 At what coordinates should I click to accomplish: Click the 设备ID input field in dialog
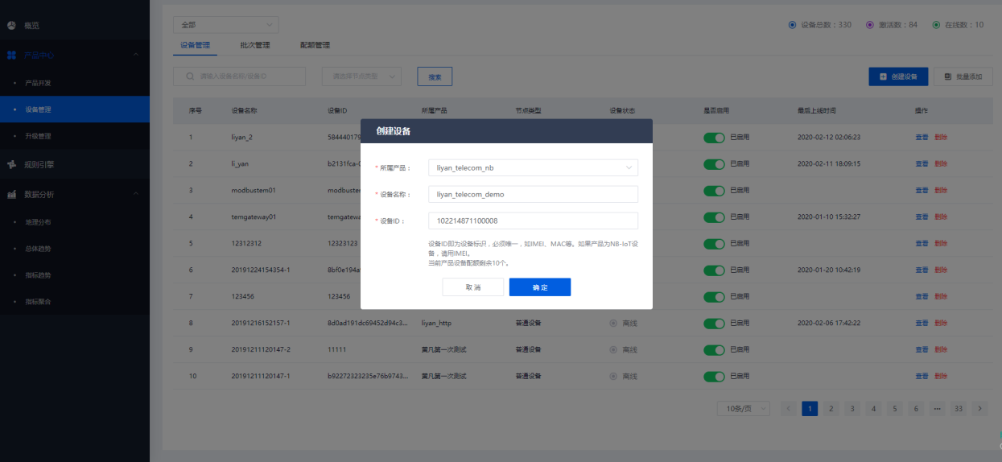pos(533,221)
